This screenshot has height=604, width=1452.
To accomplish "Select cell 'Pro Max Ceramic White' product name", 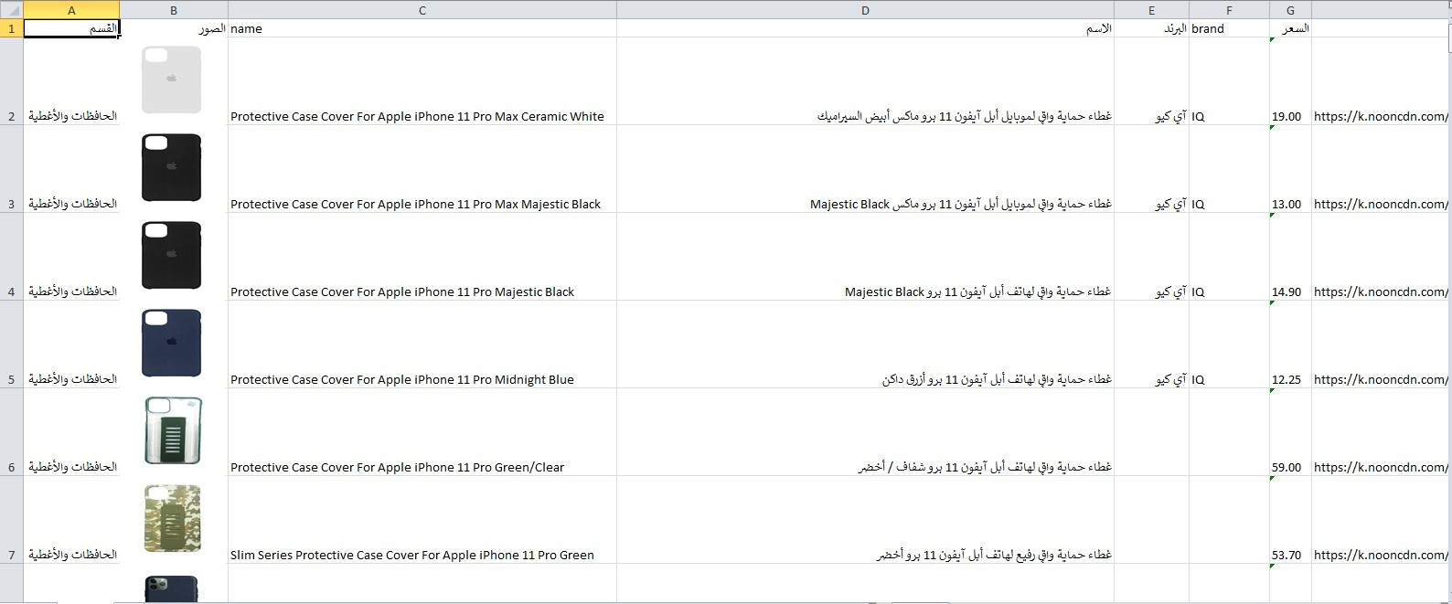I will [x=422, y=81].
